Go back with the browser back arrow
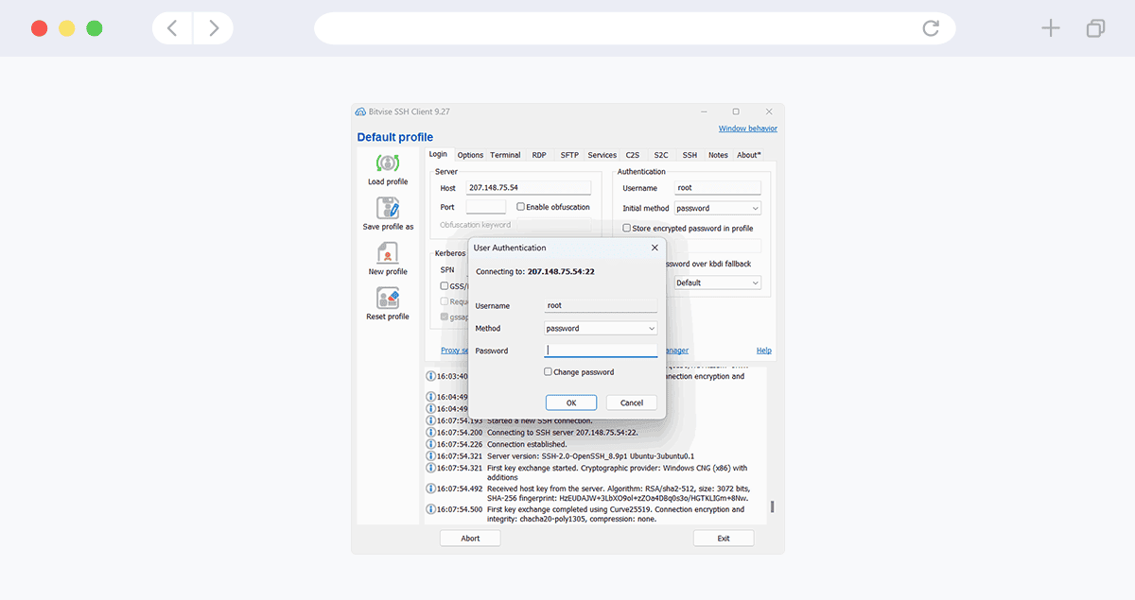1135x600 pixels. click(172, 28)
